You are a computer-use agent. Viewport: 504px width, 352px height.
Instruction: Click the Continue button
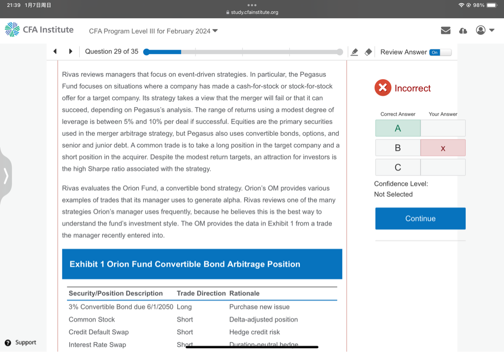coord(420,218)
